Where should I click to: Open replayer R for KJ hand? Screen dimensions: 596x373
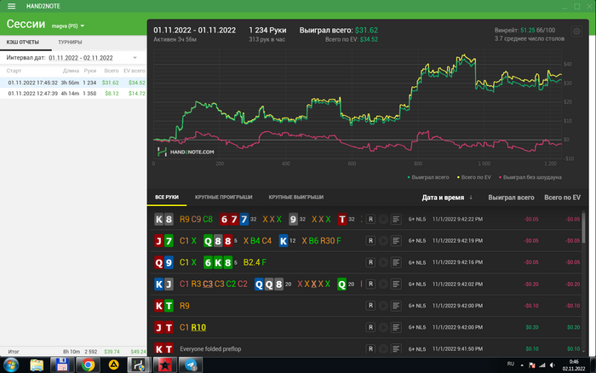coord(370,284)
